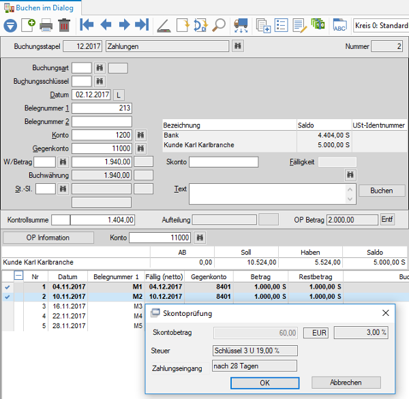
Task: Jump to last record arrow
Action: click(142, 25)
